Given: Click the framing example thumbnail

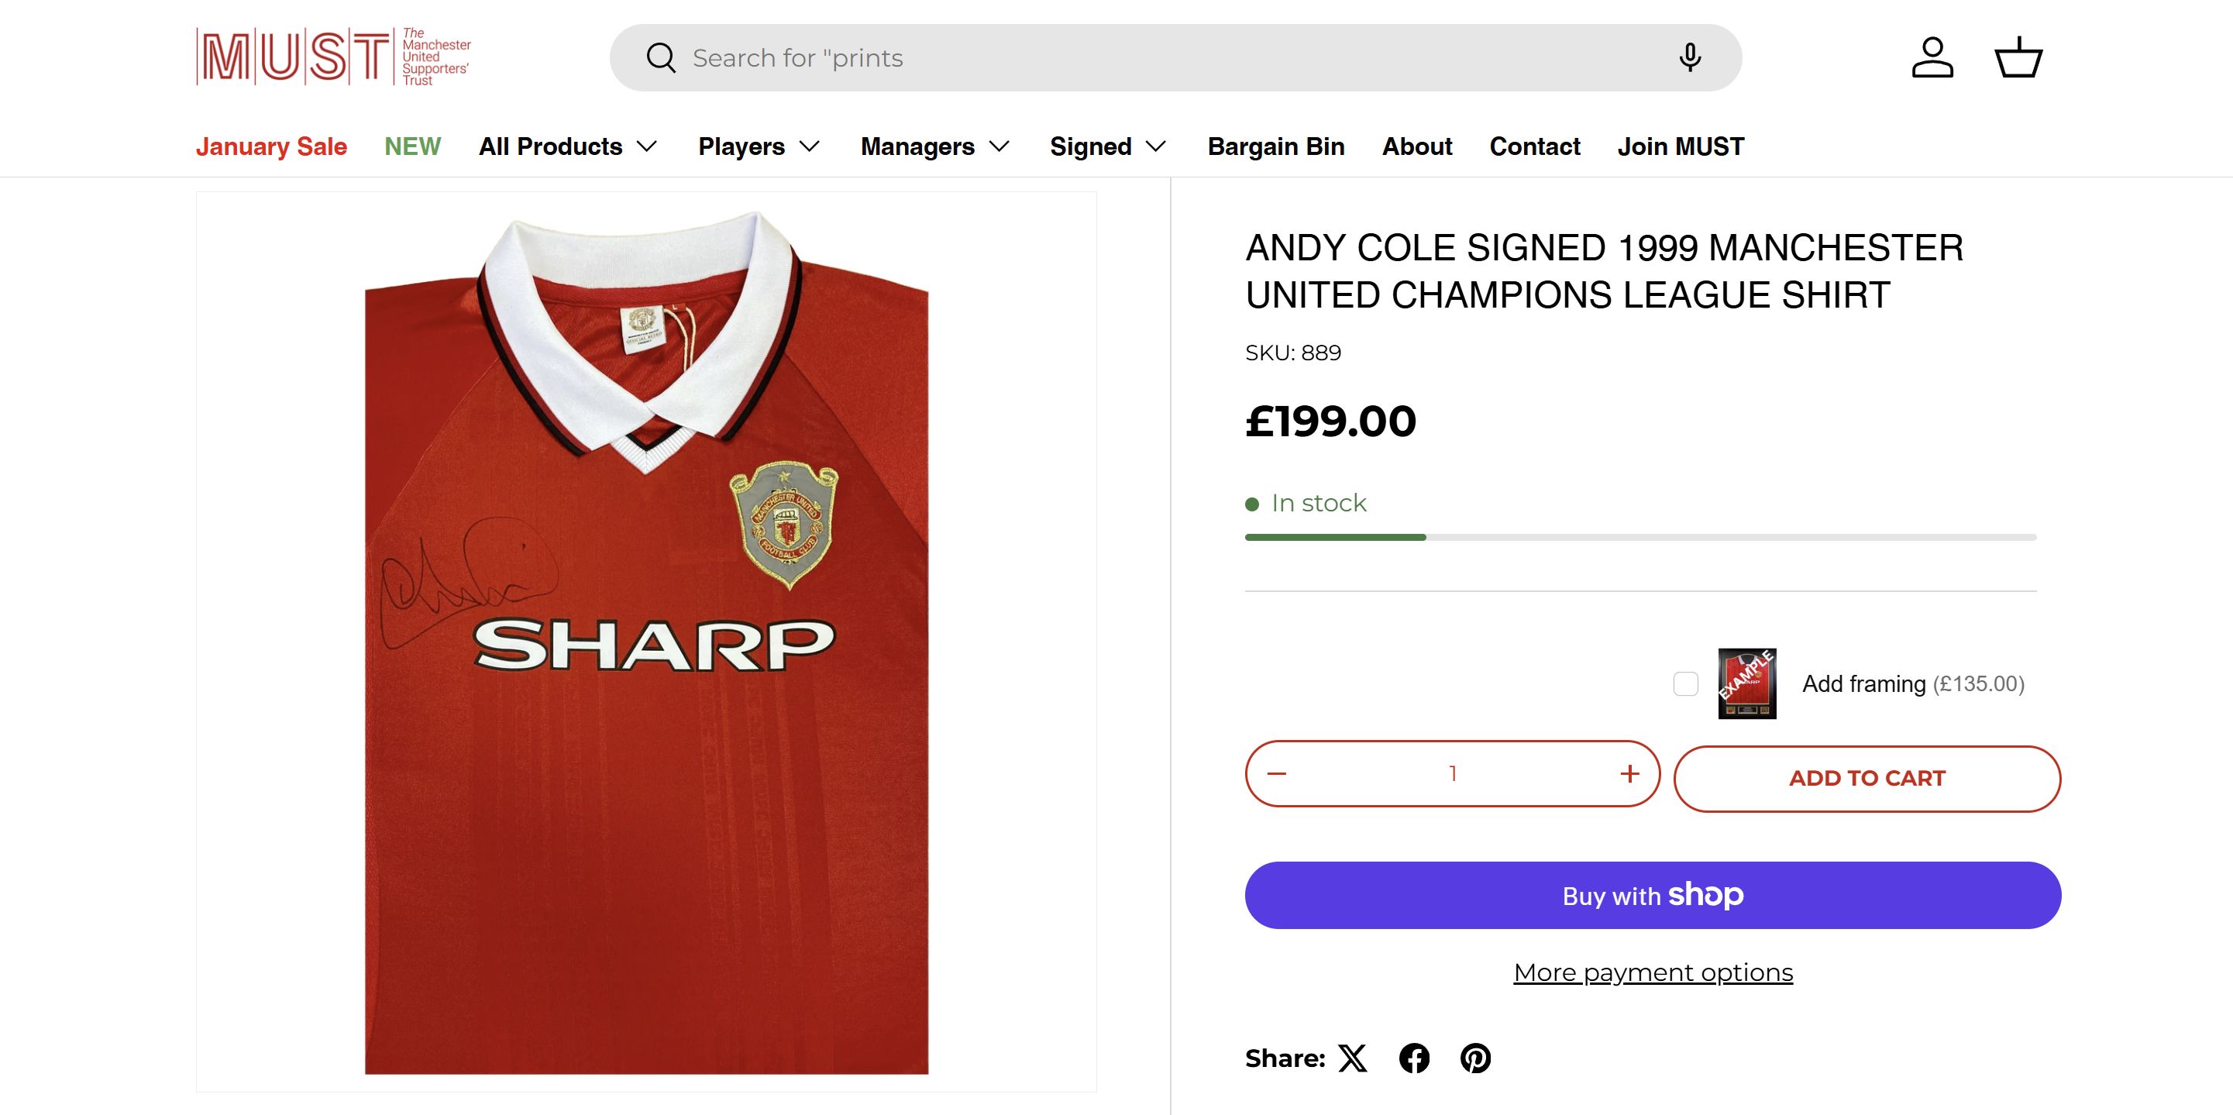Looking at the screenshot, I should tap(1746, 684).
